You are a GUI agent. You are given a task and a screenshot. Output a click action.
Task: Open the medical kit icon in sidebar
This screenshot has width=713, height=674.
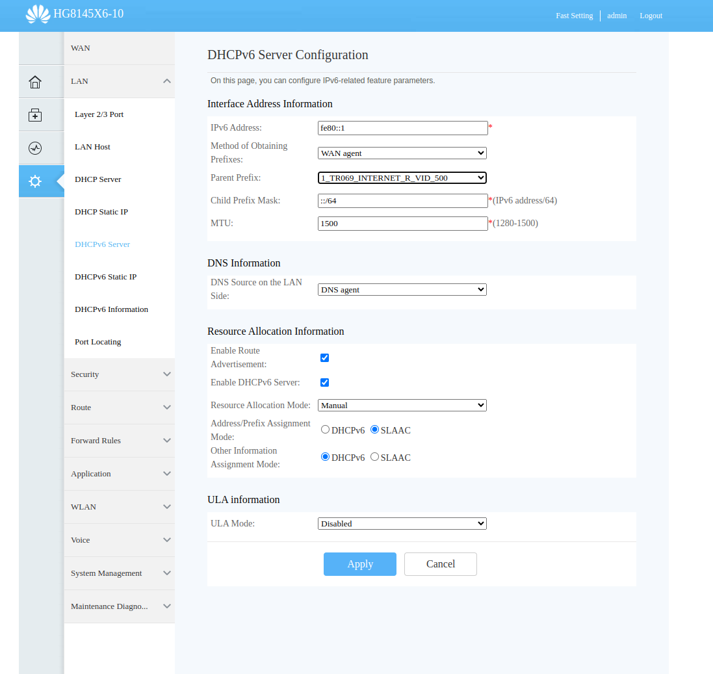[x=35, y=115]
